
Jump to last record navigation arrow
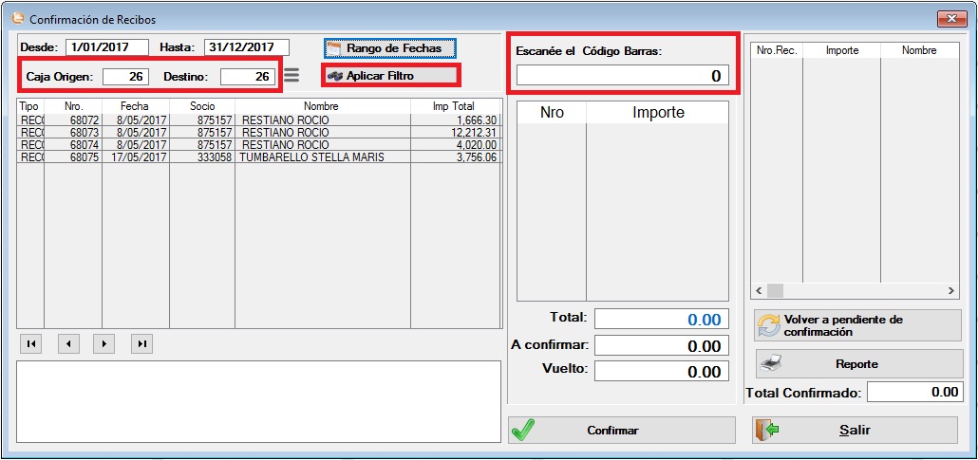(142, 343)
